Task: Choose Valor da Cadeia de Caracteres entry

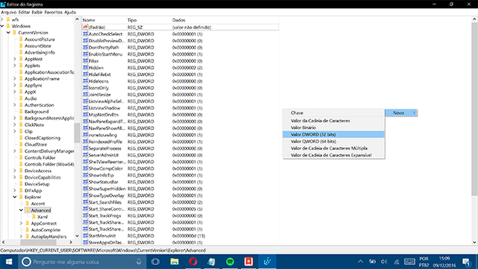Action: click(x=334, y=120)
